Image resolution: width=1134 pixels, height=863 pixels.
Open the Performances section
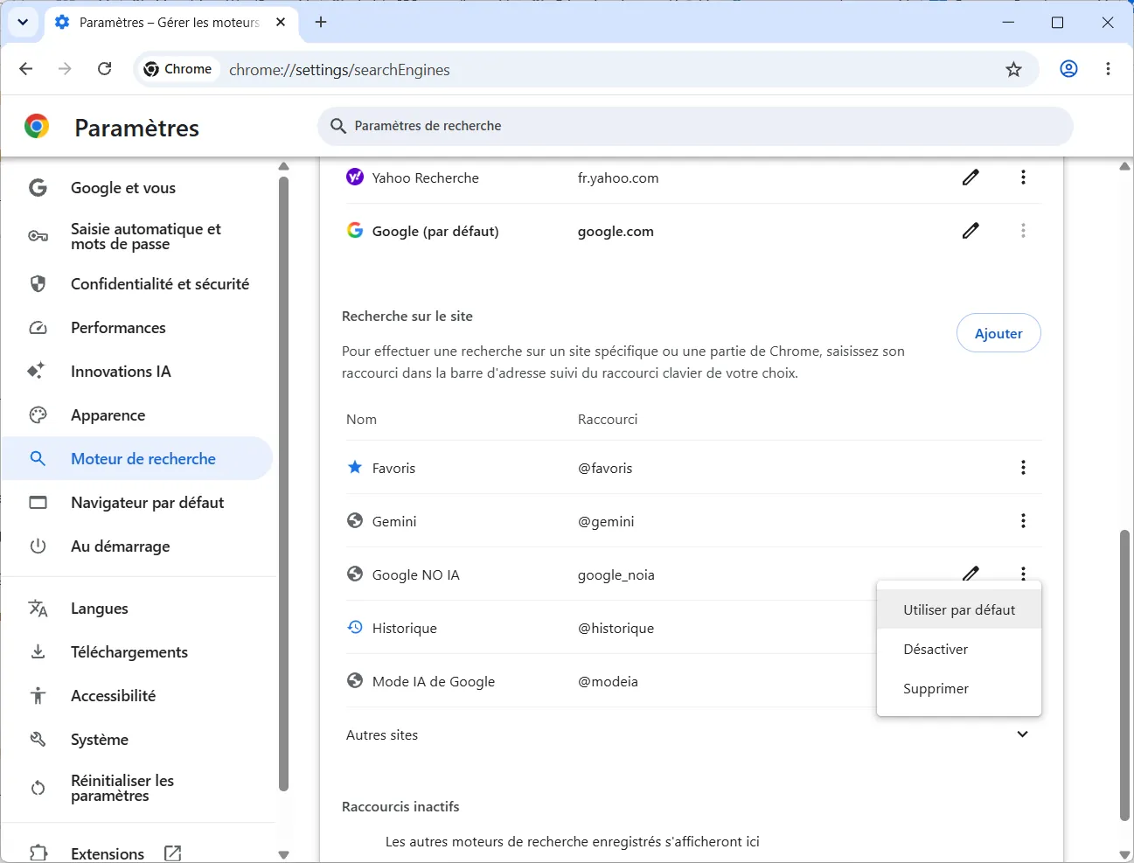pyautogui.click(x=118, y=328)
